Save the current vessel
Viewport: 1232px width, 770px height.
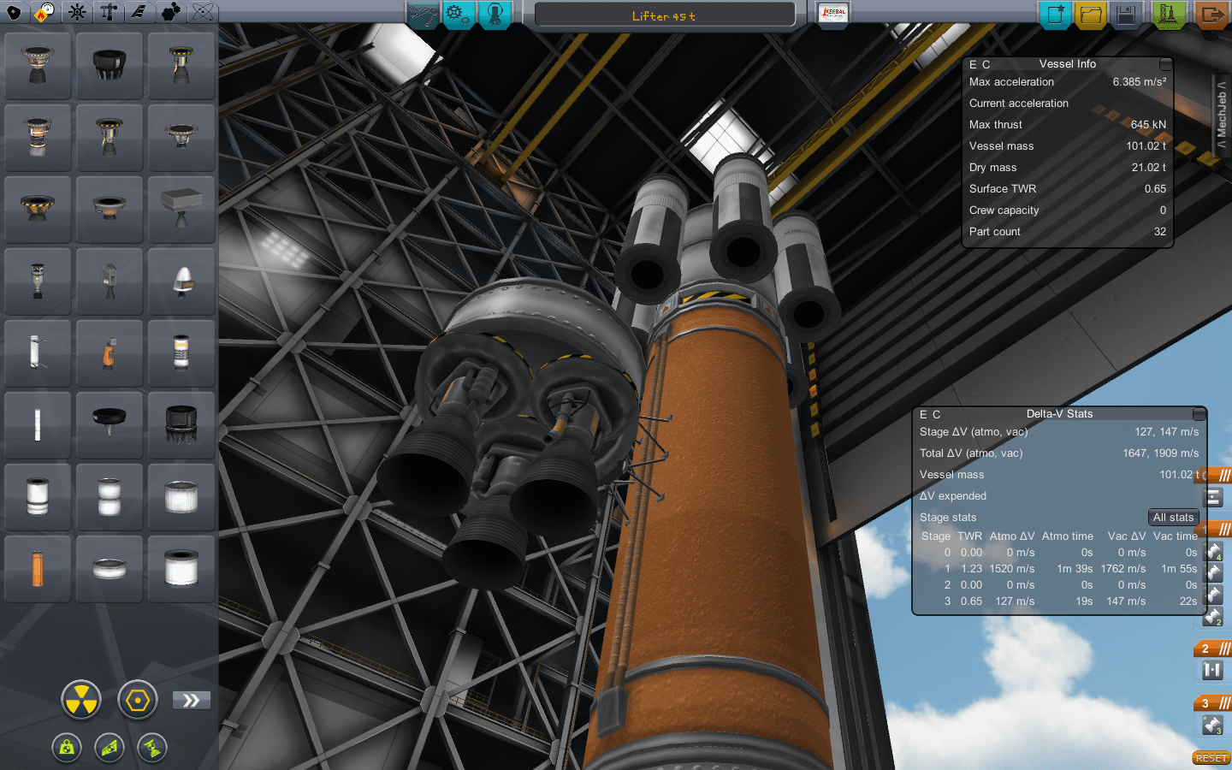coord(1126,15)
